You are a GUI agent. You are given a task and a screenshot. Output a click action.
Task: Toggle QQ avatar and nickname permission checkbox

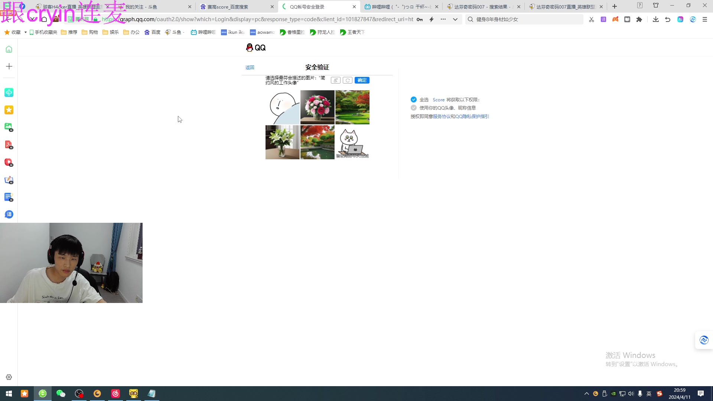(x=414, y=108)
